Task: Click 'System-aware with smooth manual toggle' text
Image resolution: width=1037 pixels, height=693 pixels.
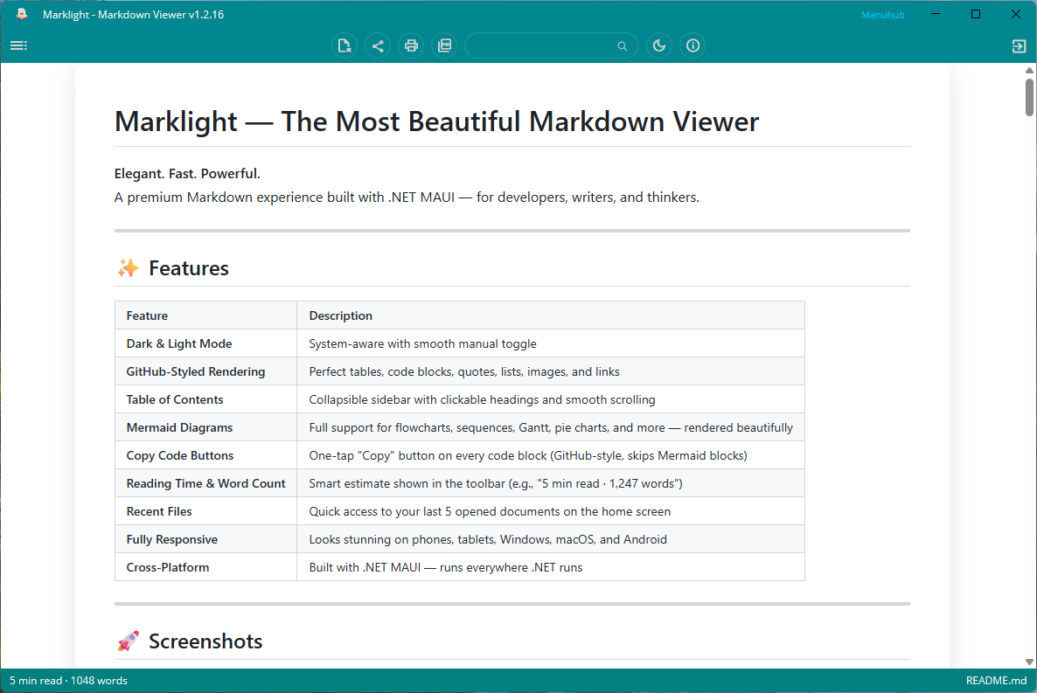Action: point(422,343)
